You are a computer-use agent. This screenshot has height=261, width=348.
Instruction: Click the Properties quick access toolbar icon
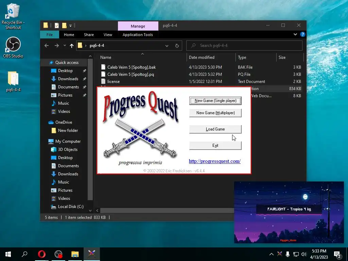pos(57,25)
